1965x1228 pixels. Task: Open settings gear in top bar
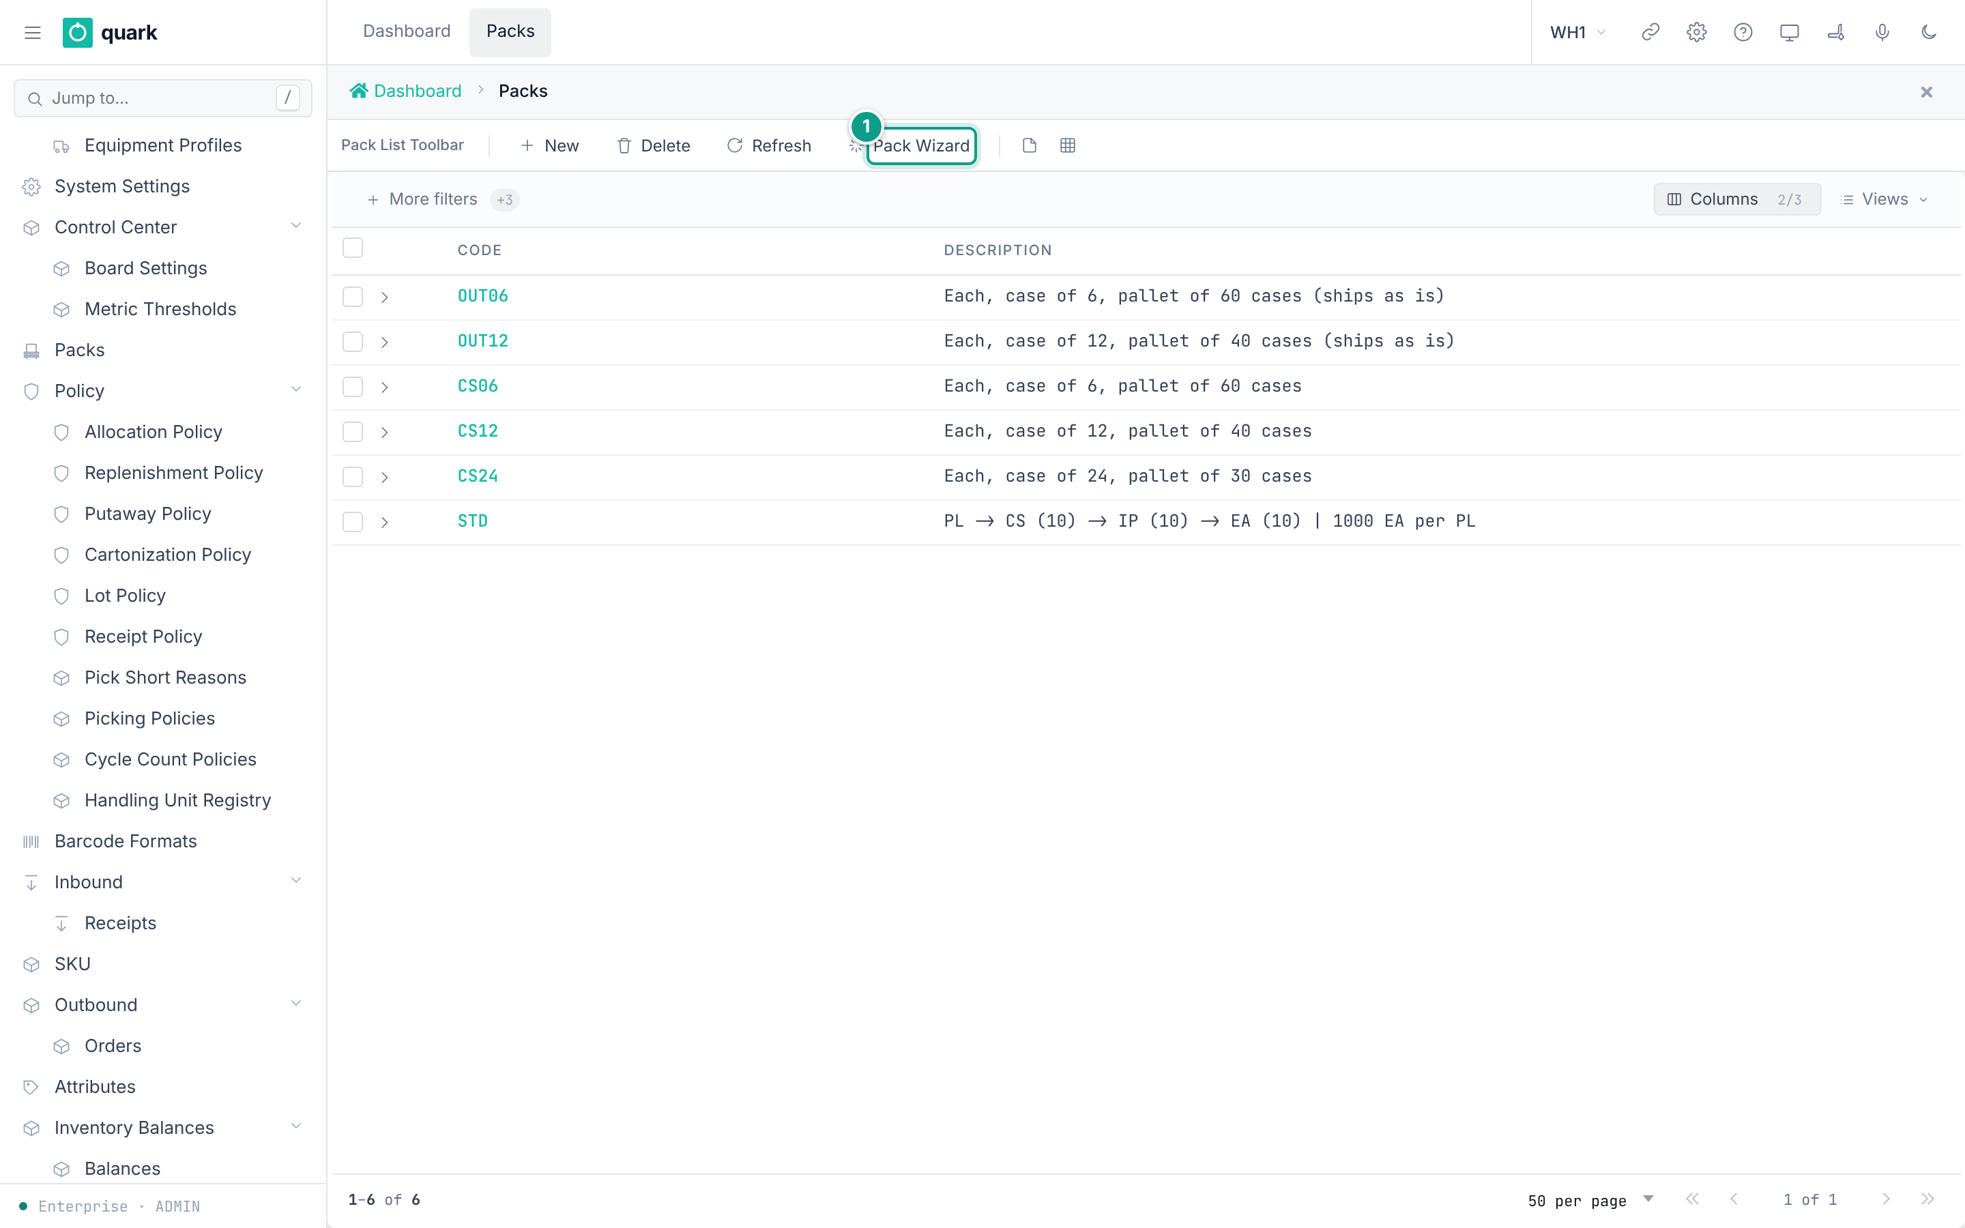click(x=1696, y=33)
